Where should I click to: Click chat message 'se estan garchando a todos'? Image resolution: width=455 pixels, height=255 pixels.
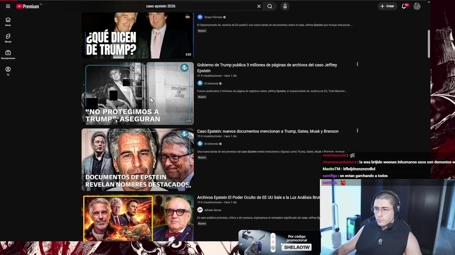pyautogui.click(x=363, y=176)
